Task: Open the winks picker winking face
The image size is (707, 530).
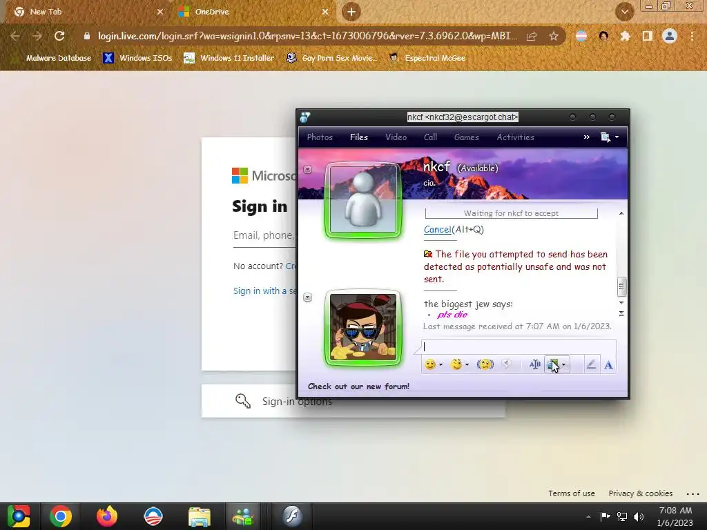Action: click(x=456, y=364)
